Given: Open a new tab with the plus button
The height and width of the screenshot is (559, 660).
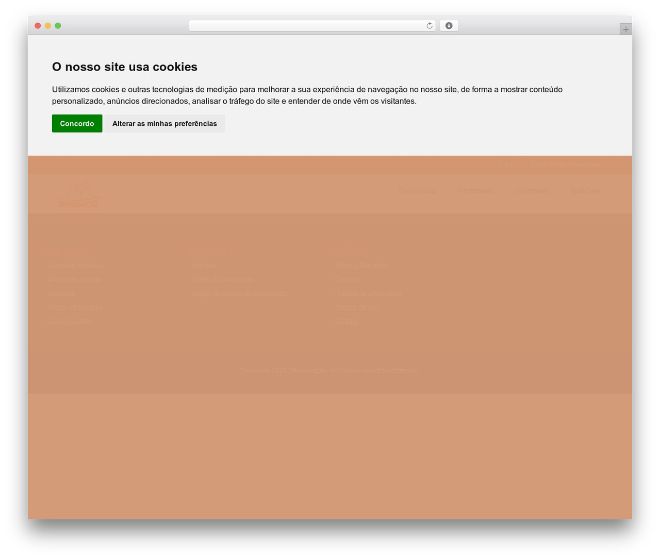Looking at the screenshot, I should (625, 29).
